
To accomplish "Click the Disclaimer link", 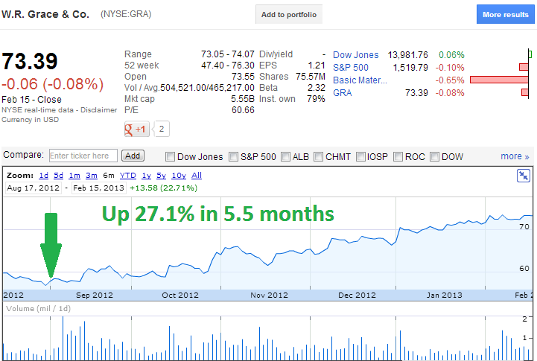I will coord(98,110).
